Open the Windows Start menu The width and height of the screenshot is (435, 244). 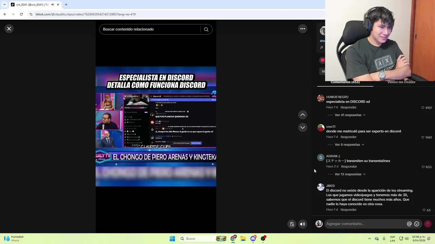coord(172,239)
